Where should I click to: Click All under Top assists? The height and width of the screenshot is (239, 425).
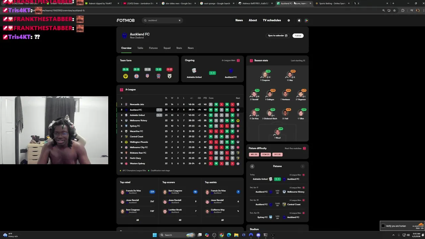click(222, 220)
